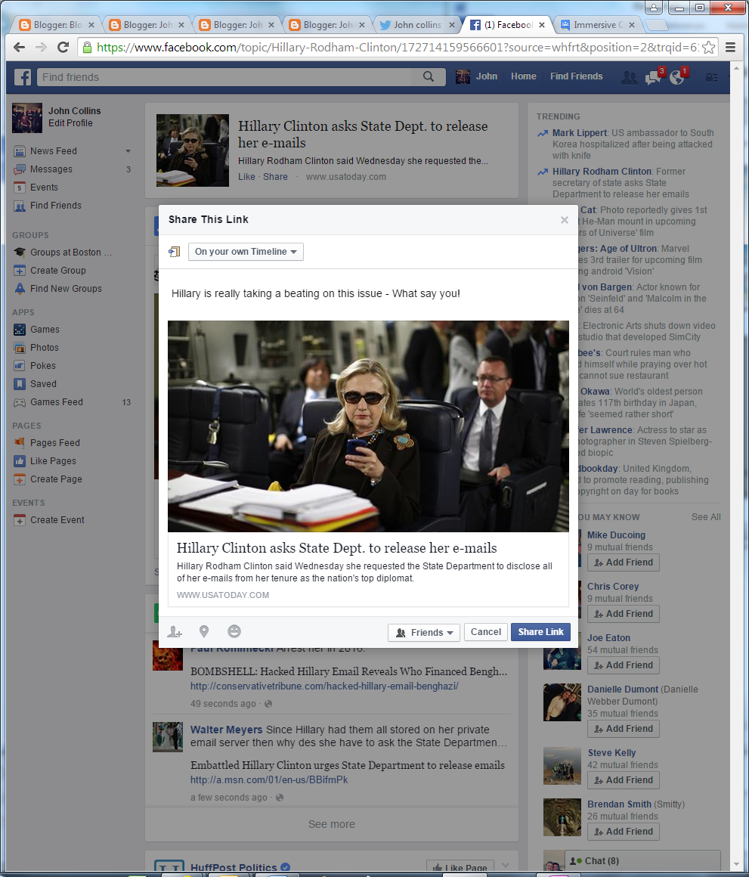Image resolution: width=749 pixels, height=877 pixels.
Task: Click John Collins profile picture in sidebar
Action: (x=27, y=117)
